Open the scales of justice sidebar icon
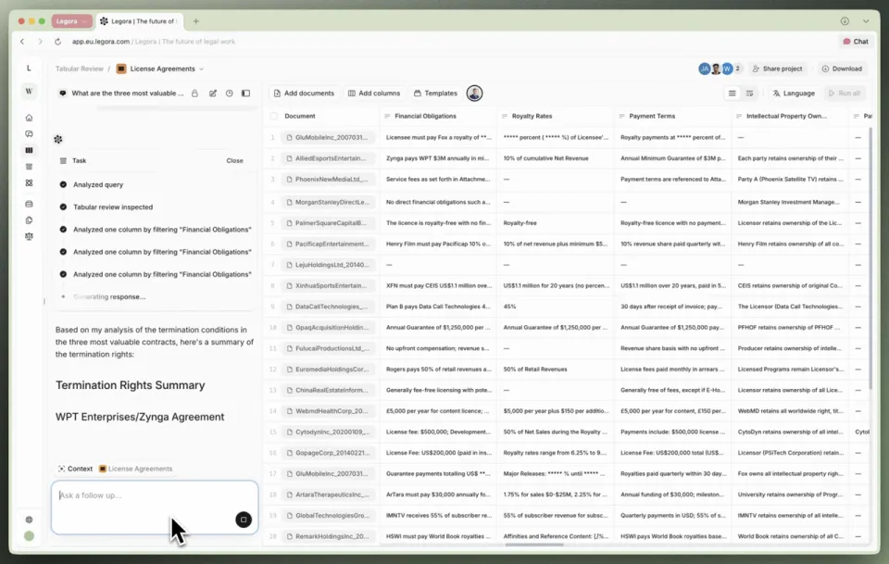Image resolution: width=889 pixels, height=564 pixels. [29, 236]
